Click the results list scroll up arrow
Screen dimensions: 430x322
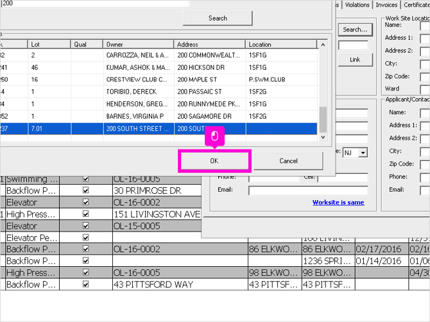pos(323,45)
